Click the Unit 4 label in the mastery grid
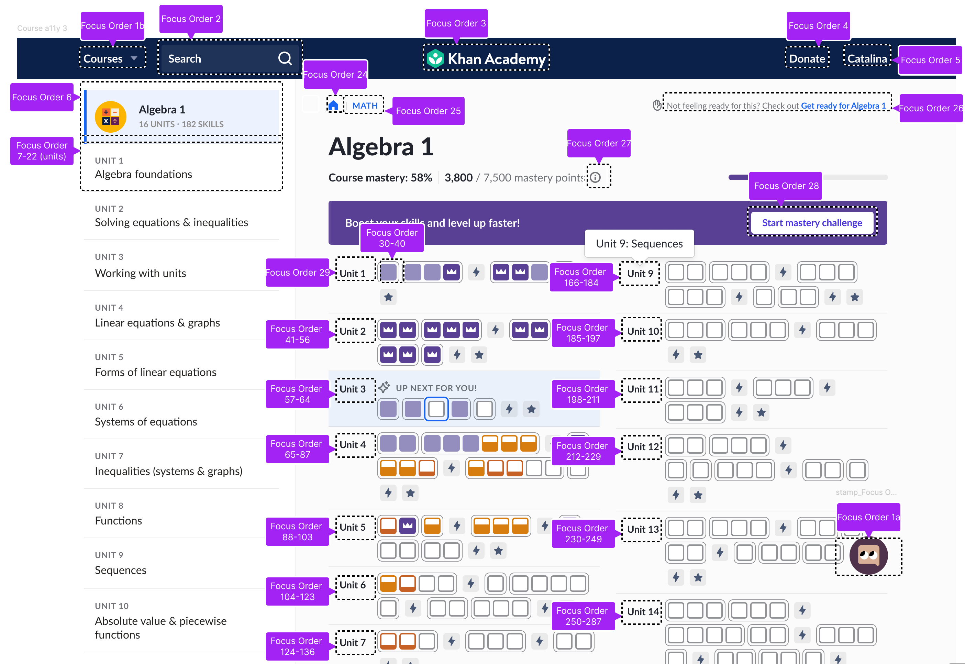Screen dimensions: 965x664 click(353, 445)
